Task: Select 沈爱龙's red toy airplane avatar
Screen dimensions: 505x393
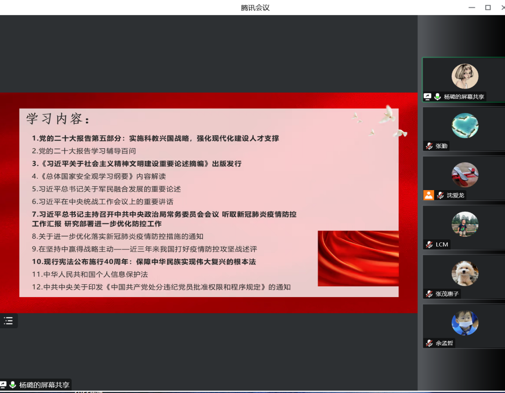Action: [x=465, y=175]
